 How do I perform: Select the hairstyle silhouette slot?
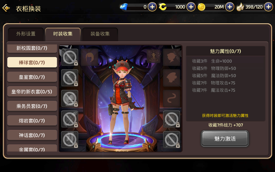[x=89, y=57]
